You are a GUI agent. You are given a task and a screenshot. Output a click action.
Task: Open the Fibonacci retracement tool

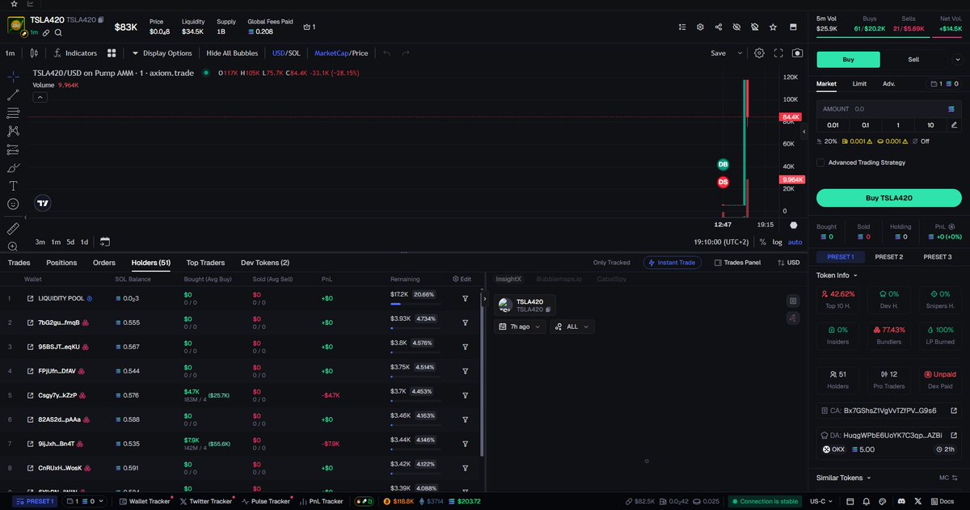click(13, 113)
